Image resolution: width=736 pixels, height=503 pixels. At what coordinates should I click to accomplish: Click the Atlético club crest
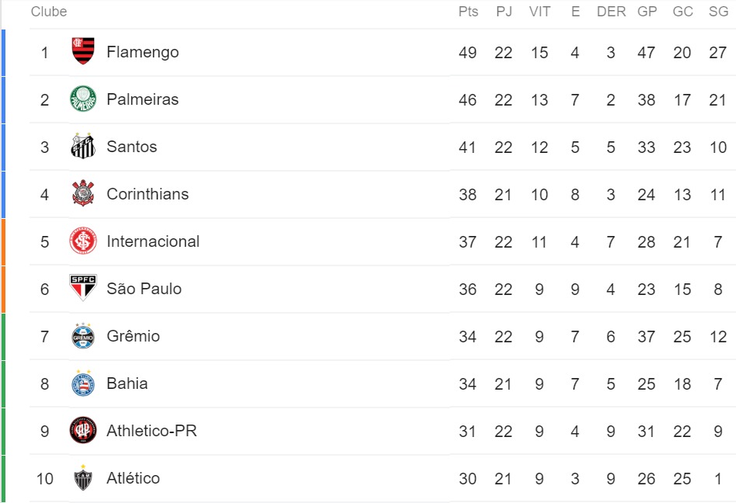83,477
